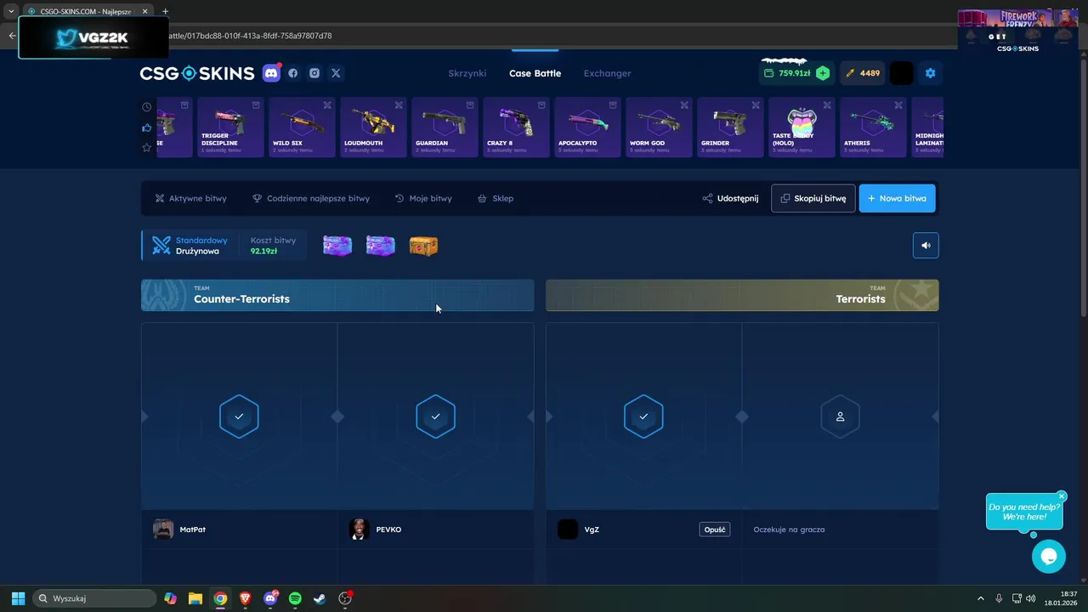Click the first purple case icon

click(x=337, y=246)
